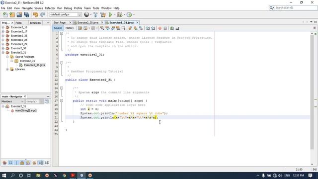Switch to the Start Page tab

click(x=60, y=22)
